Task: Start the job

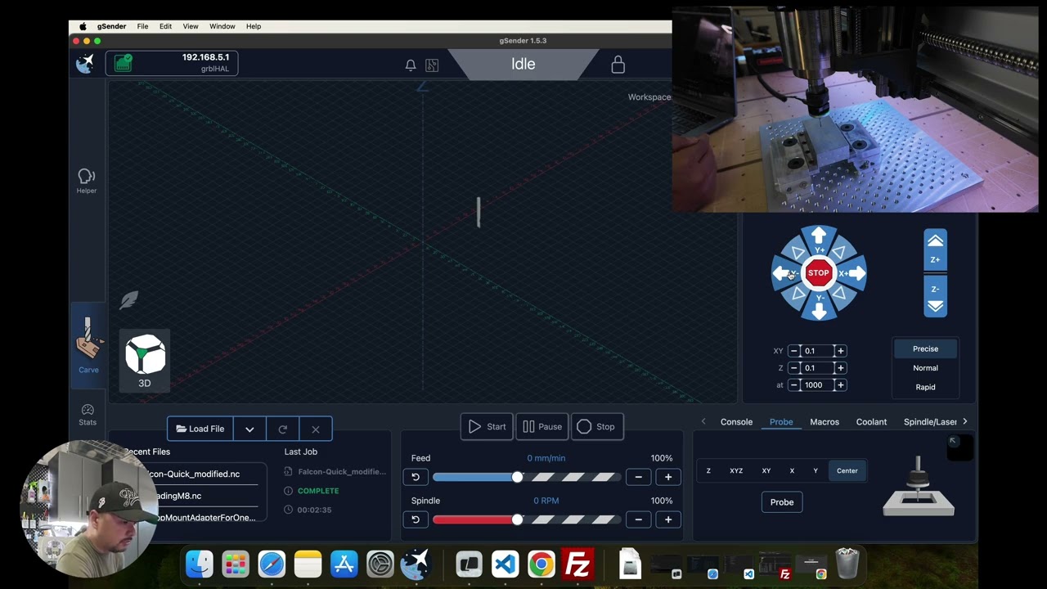Action: pos(487,426)
